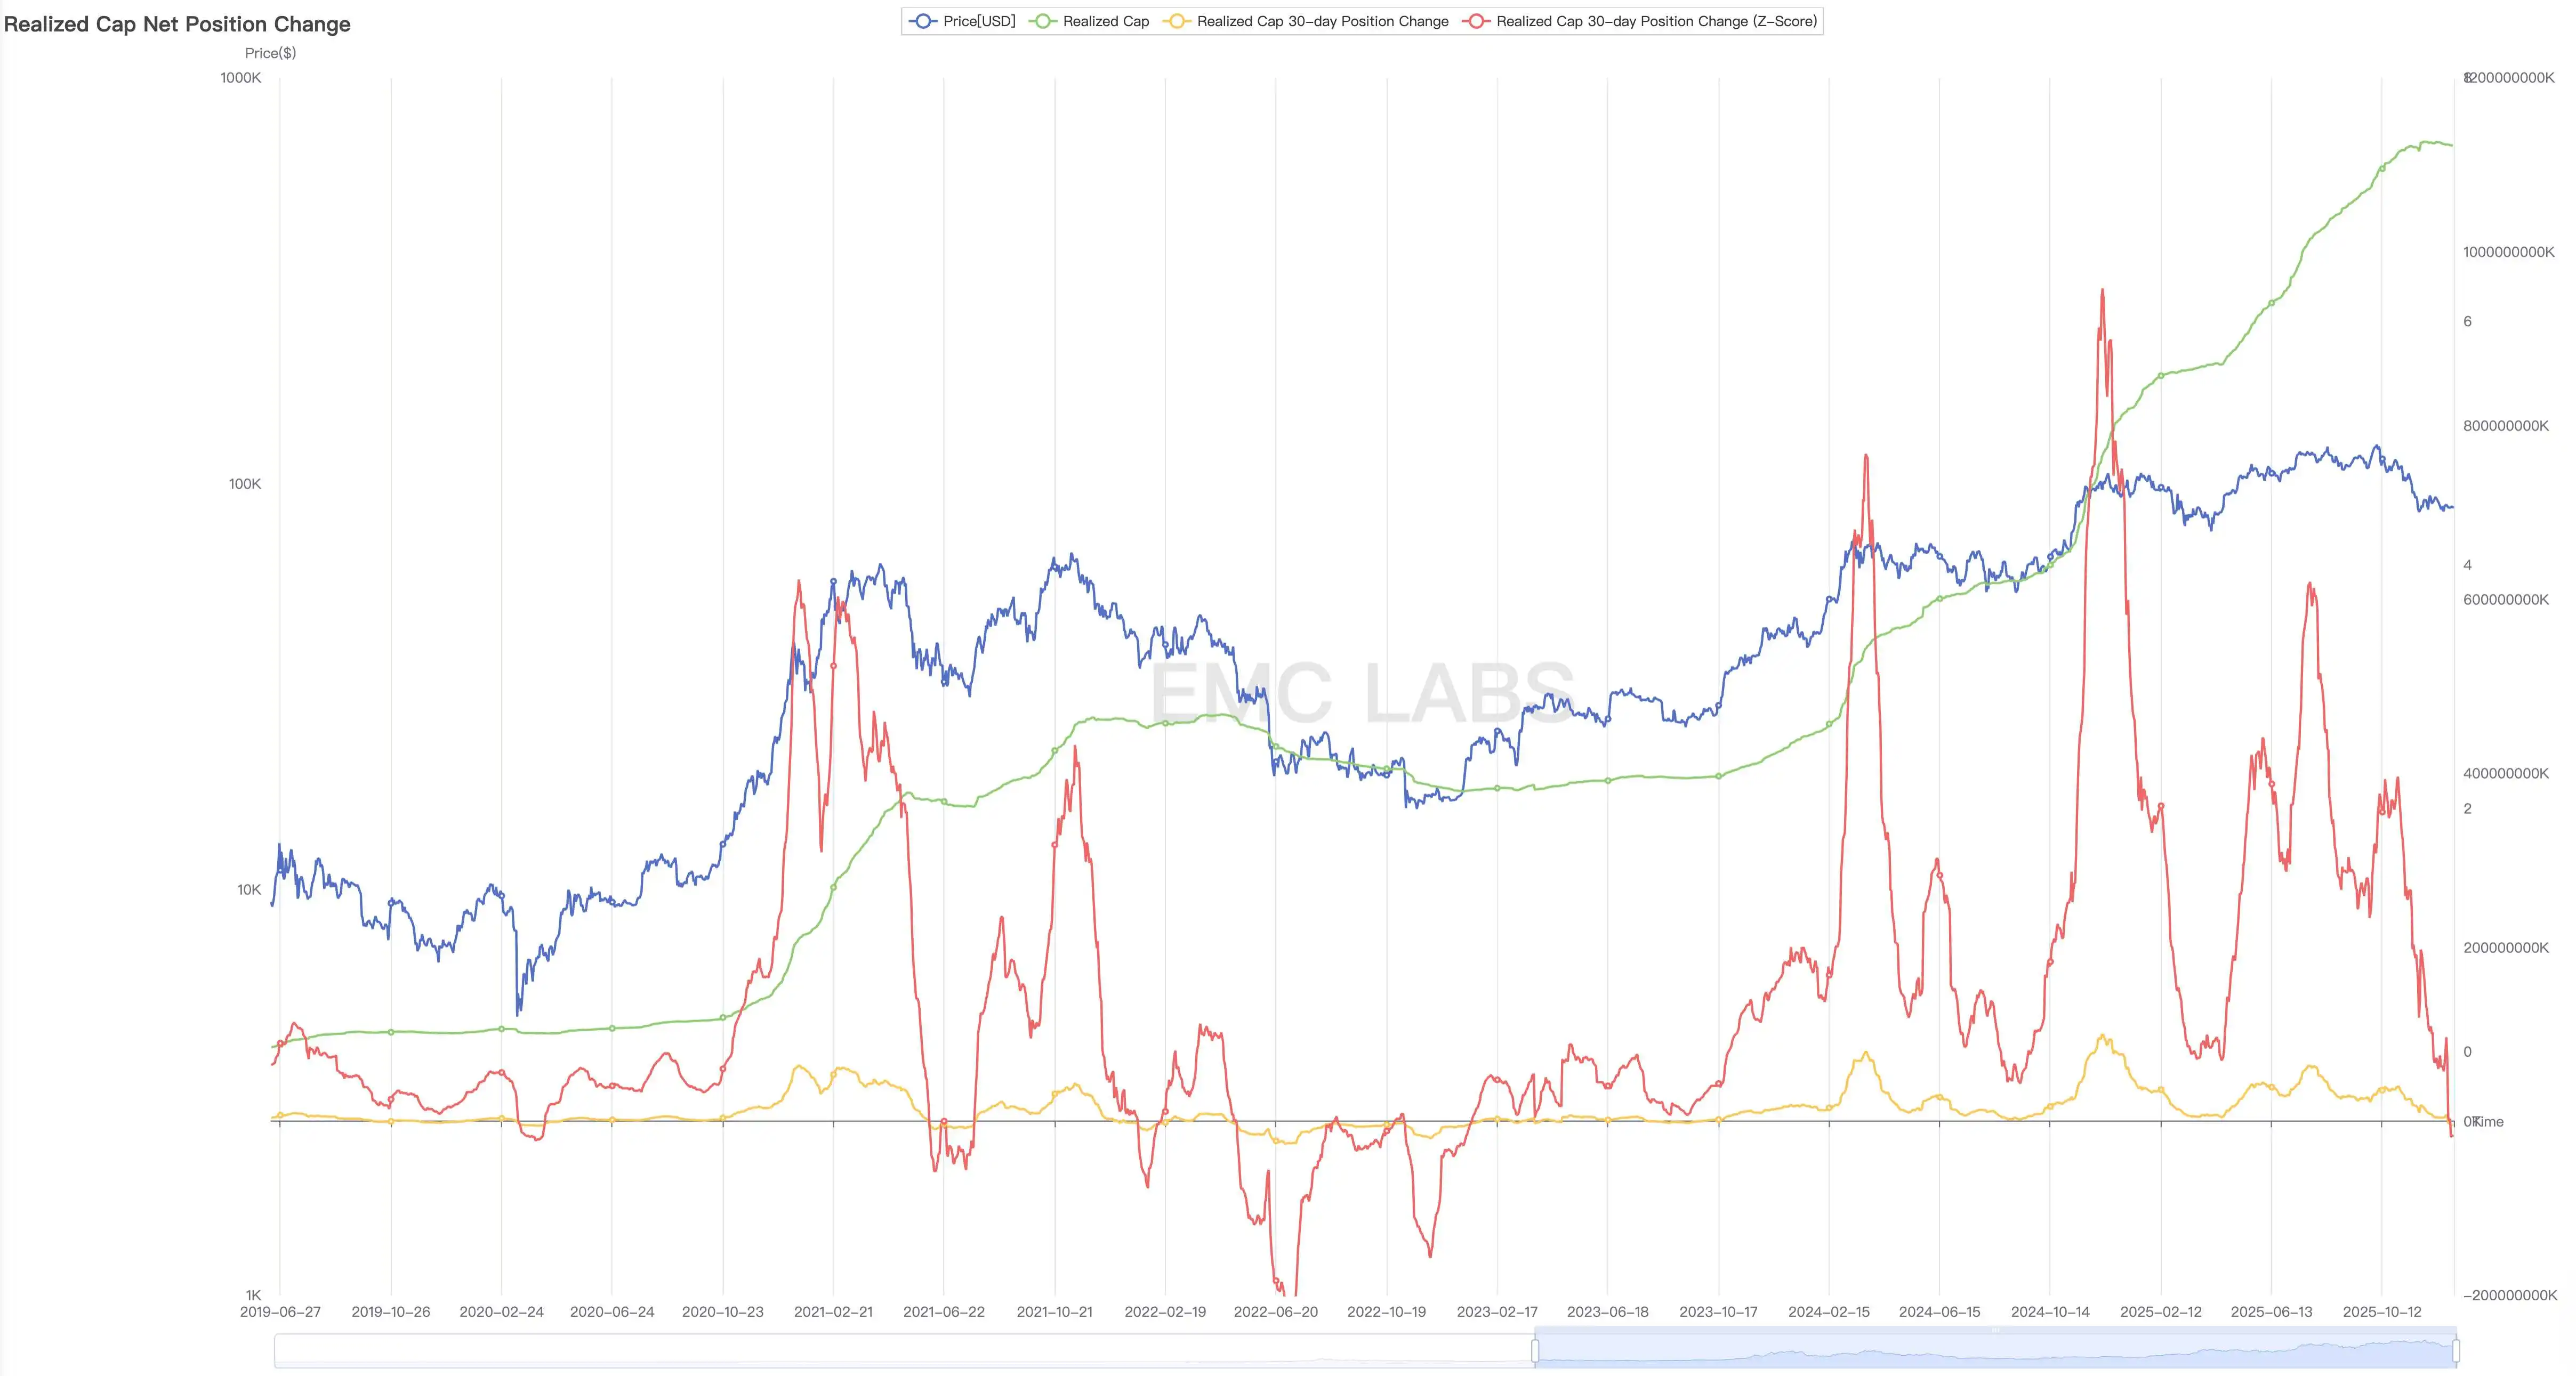The height and width of the screenshot is (1376, 2576).
Task: Toggle the Price[USD] series label
Action: (979, 21)
